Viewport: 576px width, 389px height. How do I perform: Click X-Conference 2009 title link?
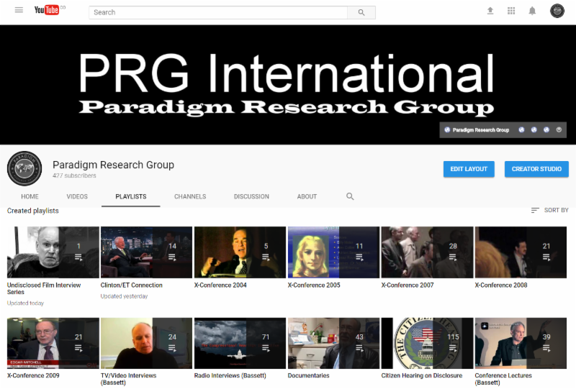(33, 376)
